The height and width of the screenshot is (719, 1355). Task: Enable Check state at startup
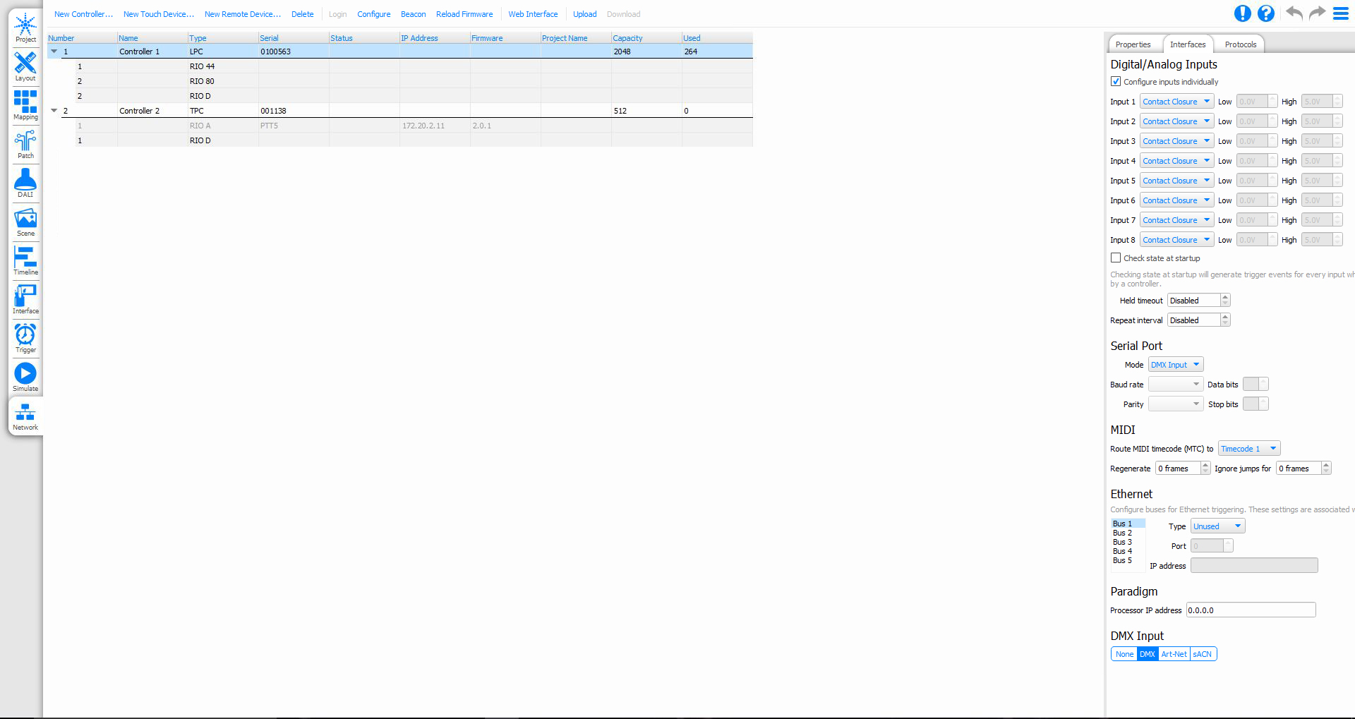pyautogui.click(x=1116, y=258)
